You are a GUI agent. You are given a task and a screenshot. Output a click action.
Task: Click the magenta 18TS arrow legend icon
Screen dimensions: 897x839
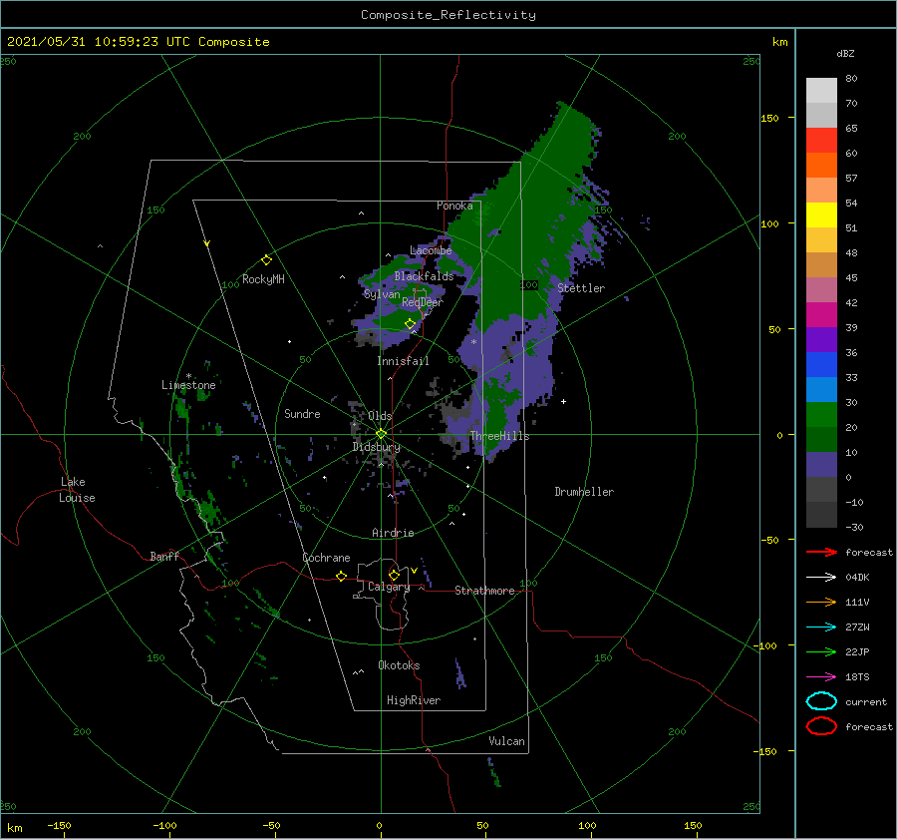[821, 677]
